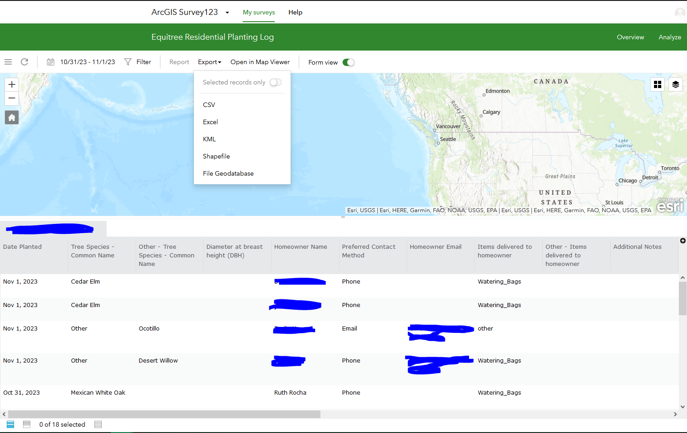The image size is (687, 433).
Task: Show all records view icon
Action: (10, 424)
